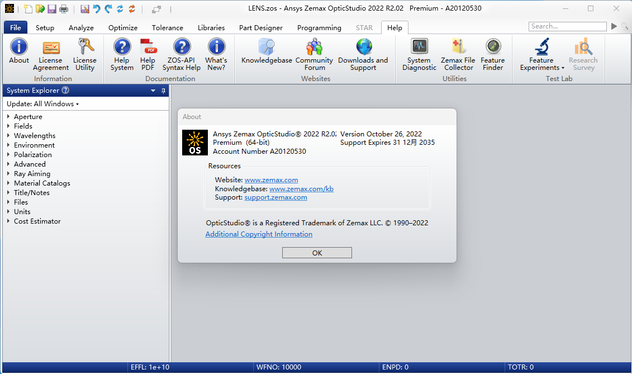Viewport: 632px width, 374px height.
Task: Launch the License Utility
Action: pyautogui.click(x=84, y=55)
